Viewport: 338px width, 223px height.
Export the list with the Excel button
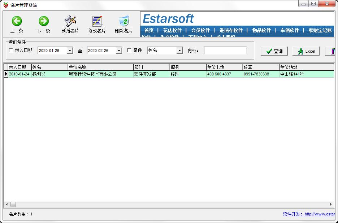(306, 51)
